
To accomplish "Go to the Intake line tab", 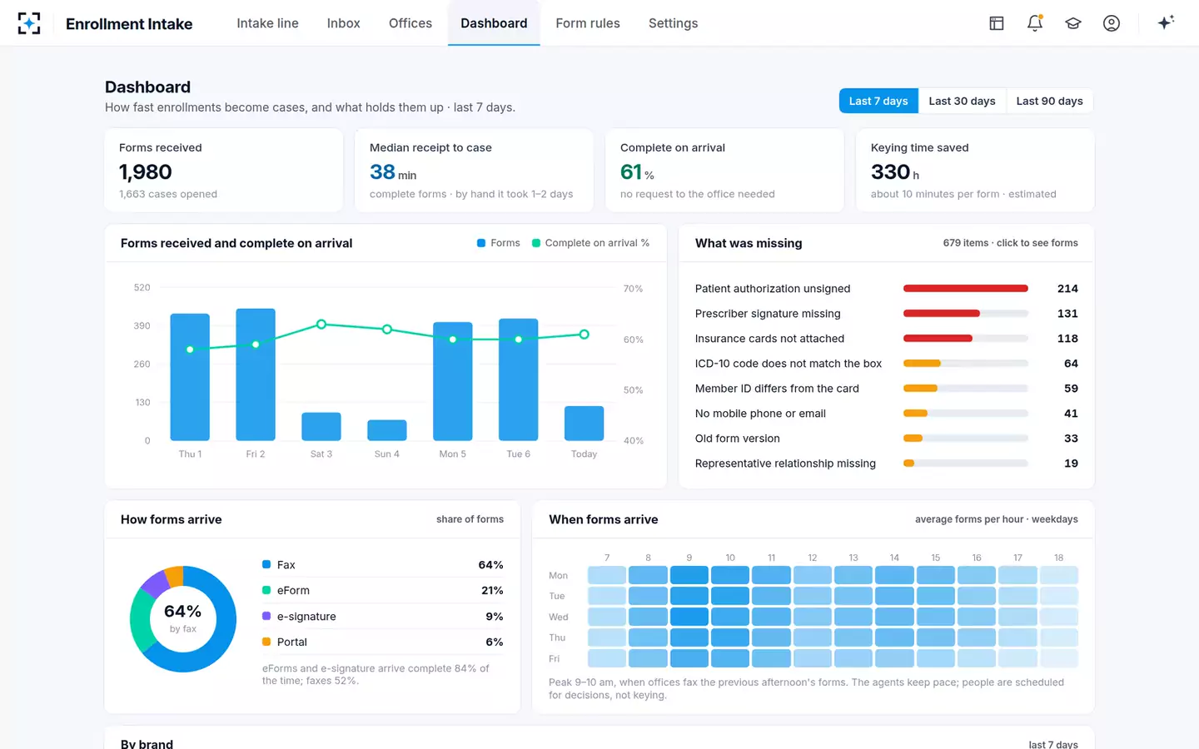I will 267,23.
